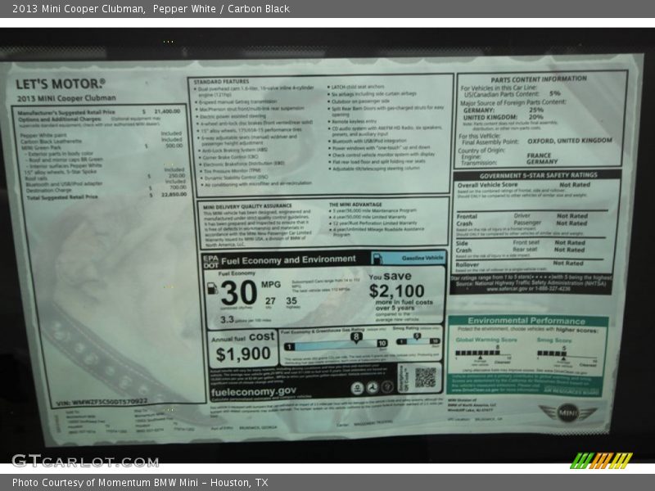Click the 'Total Suggested Retail Price' label
Image resolution: width=655 pixels, height=491 pixels.
click(x=62, y=197)
